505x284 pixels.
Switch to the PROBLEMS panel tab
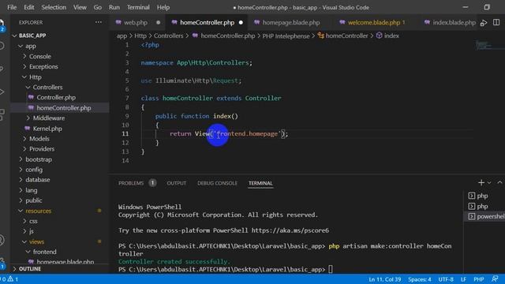coord(131,183)
